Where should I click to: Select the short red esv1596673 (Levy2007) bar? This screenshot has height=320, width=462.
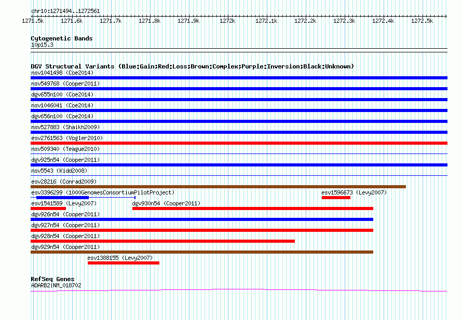coord(336,198)
